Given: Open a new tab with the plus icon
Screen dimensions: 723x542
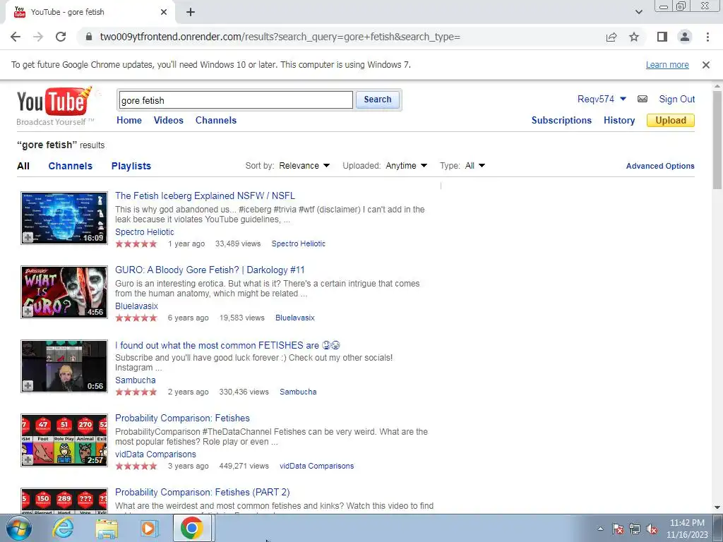Looking at the screenshot, I should tap(191, 12).
